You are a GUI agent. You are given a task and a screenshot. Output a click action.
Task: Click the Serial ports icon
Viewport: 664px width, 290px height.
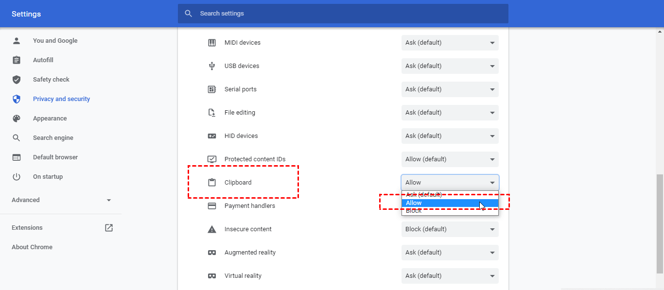[212, 89]
